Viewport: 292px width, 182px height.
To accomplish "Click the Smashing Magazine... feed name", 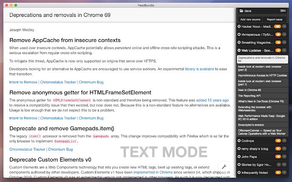I will (x=257, y=42).
